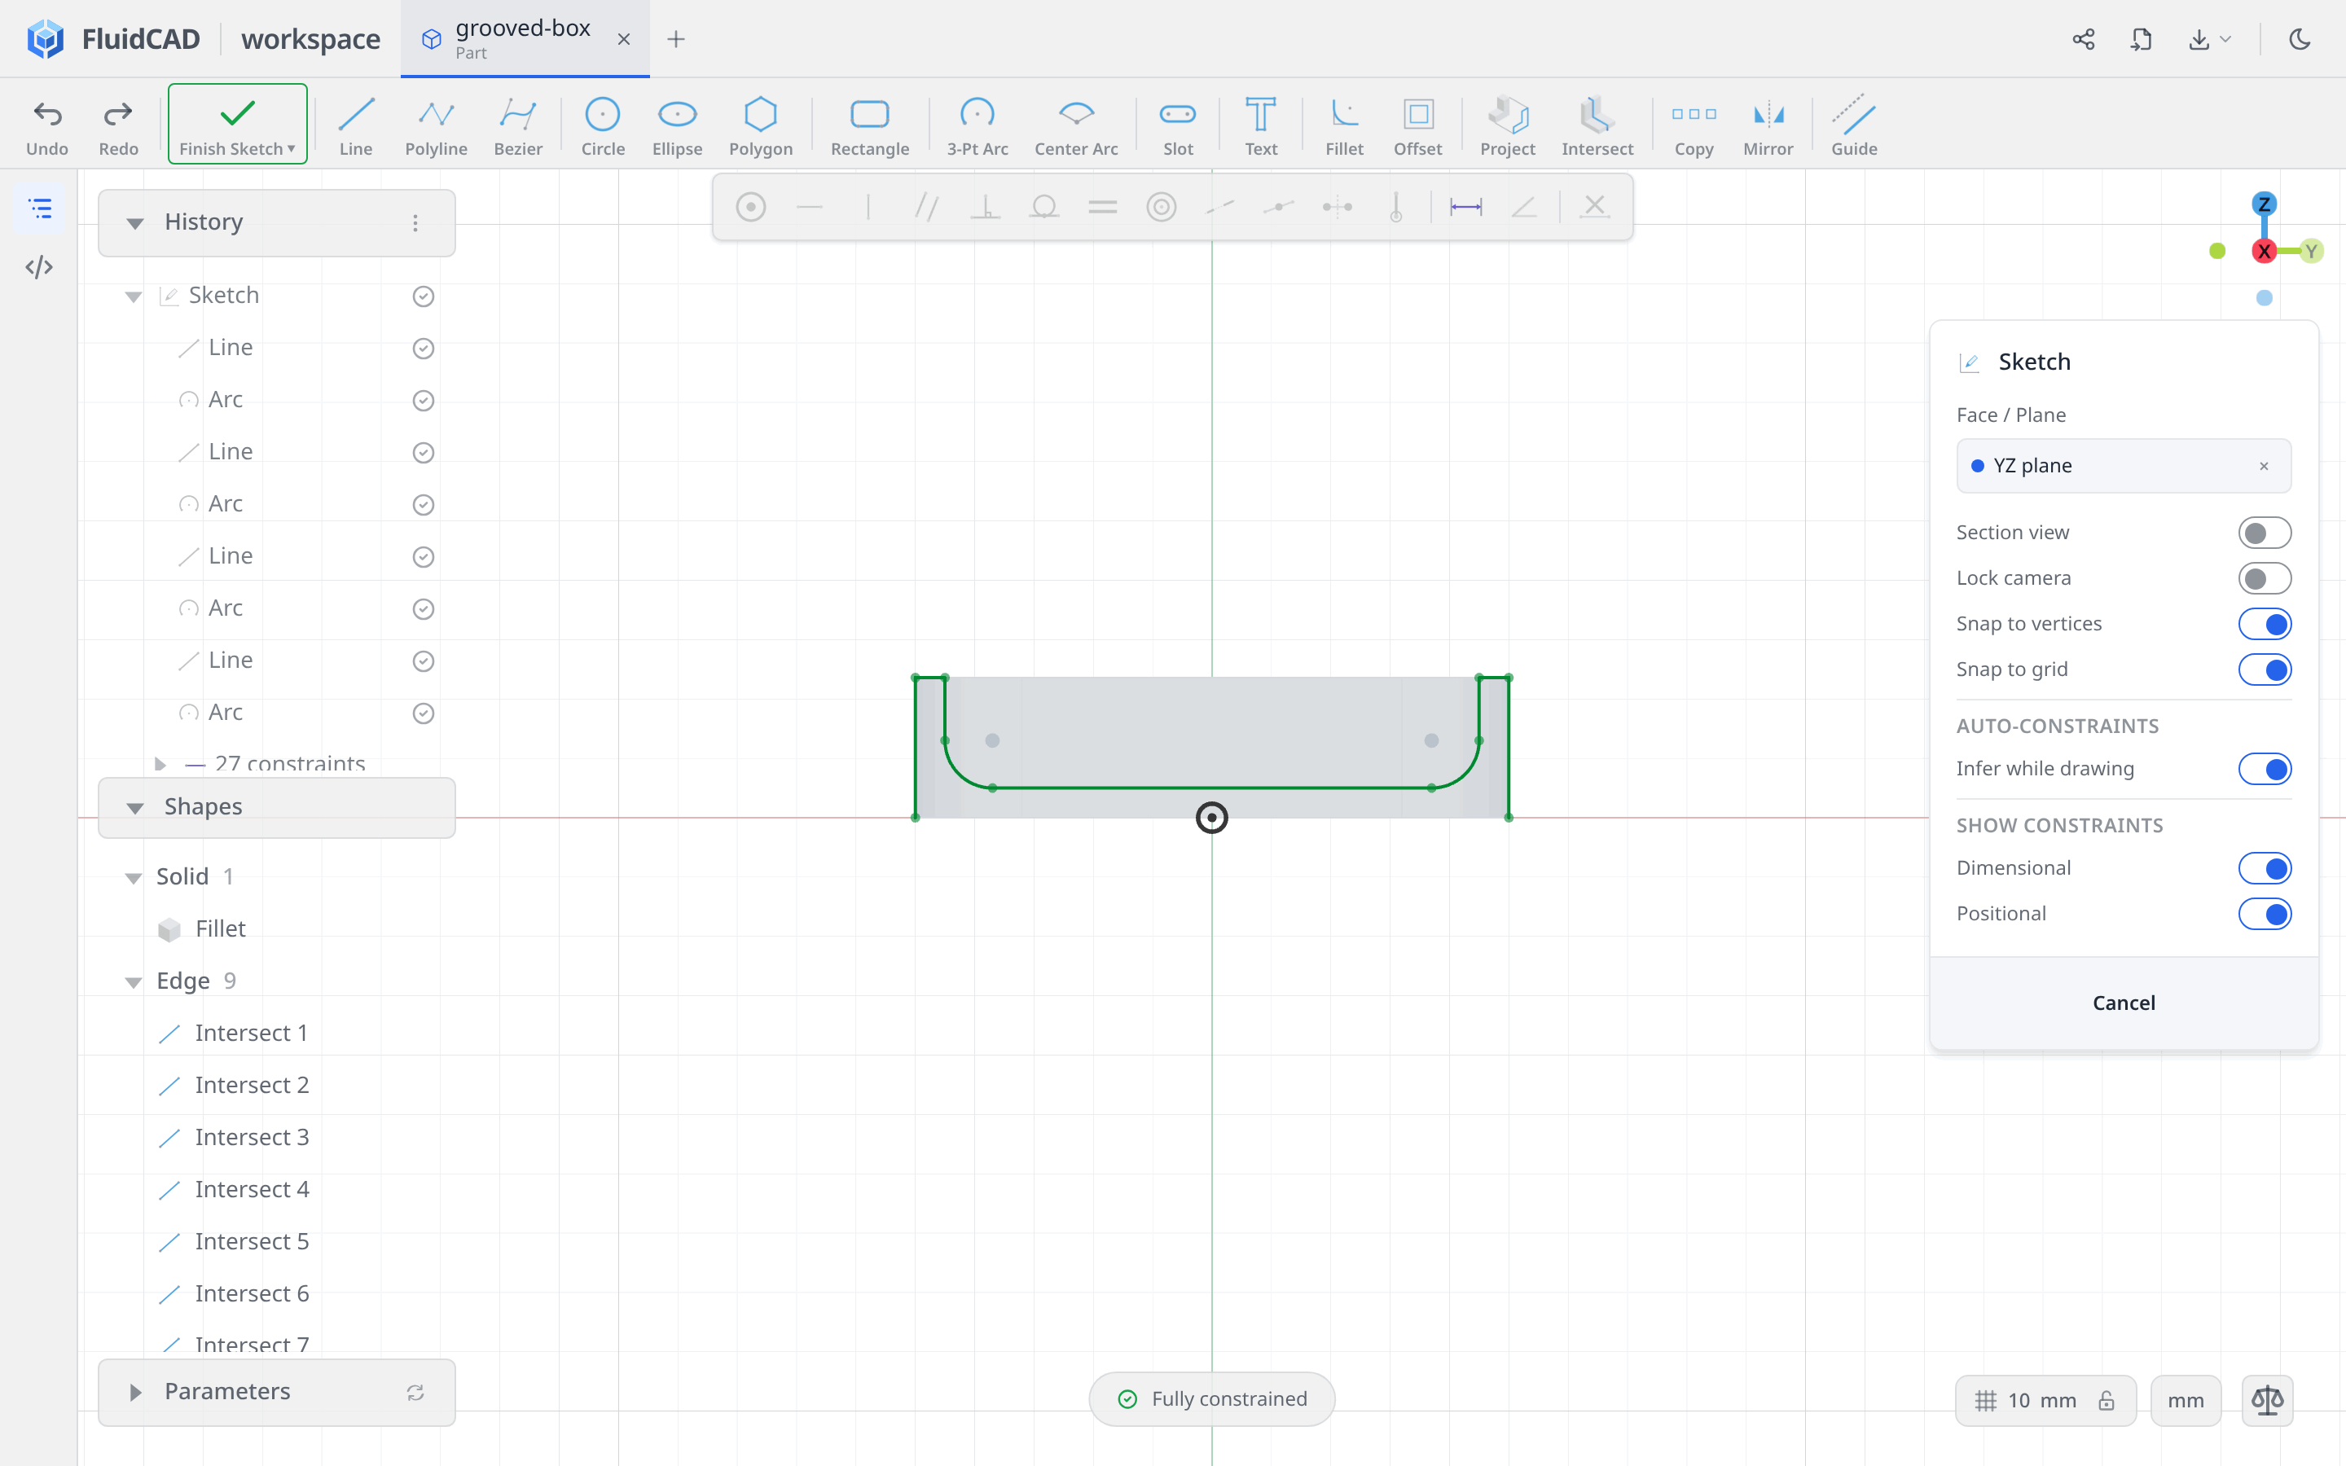Image resolution: width=2346 pixels, height=1466 pixels.
Task: Select the Center Arc tool
Action: pyautogui.click(x=1076, y=126)
